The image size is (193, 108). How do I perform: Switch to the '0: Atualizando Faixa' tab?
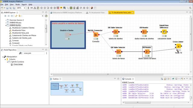[96, 13]
